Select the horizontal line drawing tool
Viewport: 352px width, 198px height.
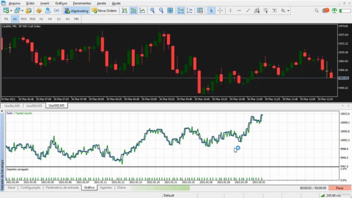(239, 10)
